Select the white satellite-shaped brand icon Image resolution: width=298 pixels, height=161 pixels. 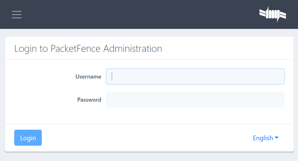[273, 14]
